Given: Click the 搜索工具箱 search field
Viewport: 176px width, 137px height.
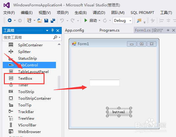Looking at the screenshot, I should pos(28,37).
